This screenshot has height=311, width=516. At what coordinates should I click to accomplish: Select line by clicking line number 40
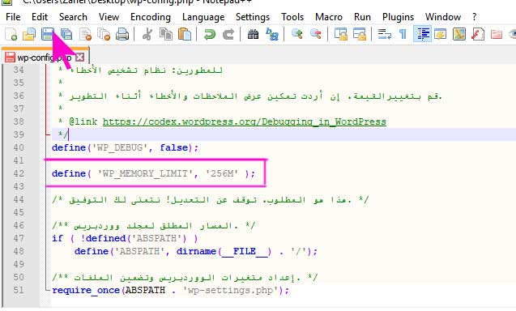tap(19, 147)
